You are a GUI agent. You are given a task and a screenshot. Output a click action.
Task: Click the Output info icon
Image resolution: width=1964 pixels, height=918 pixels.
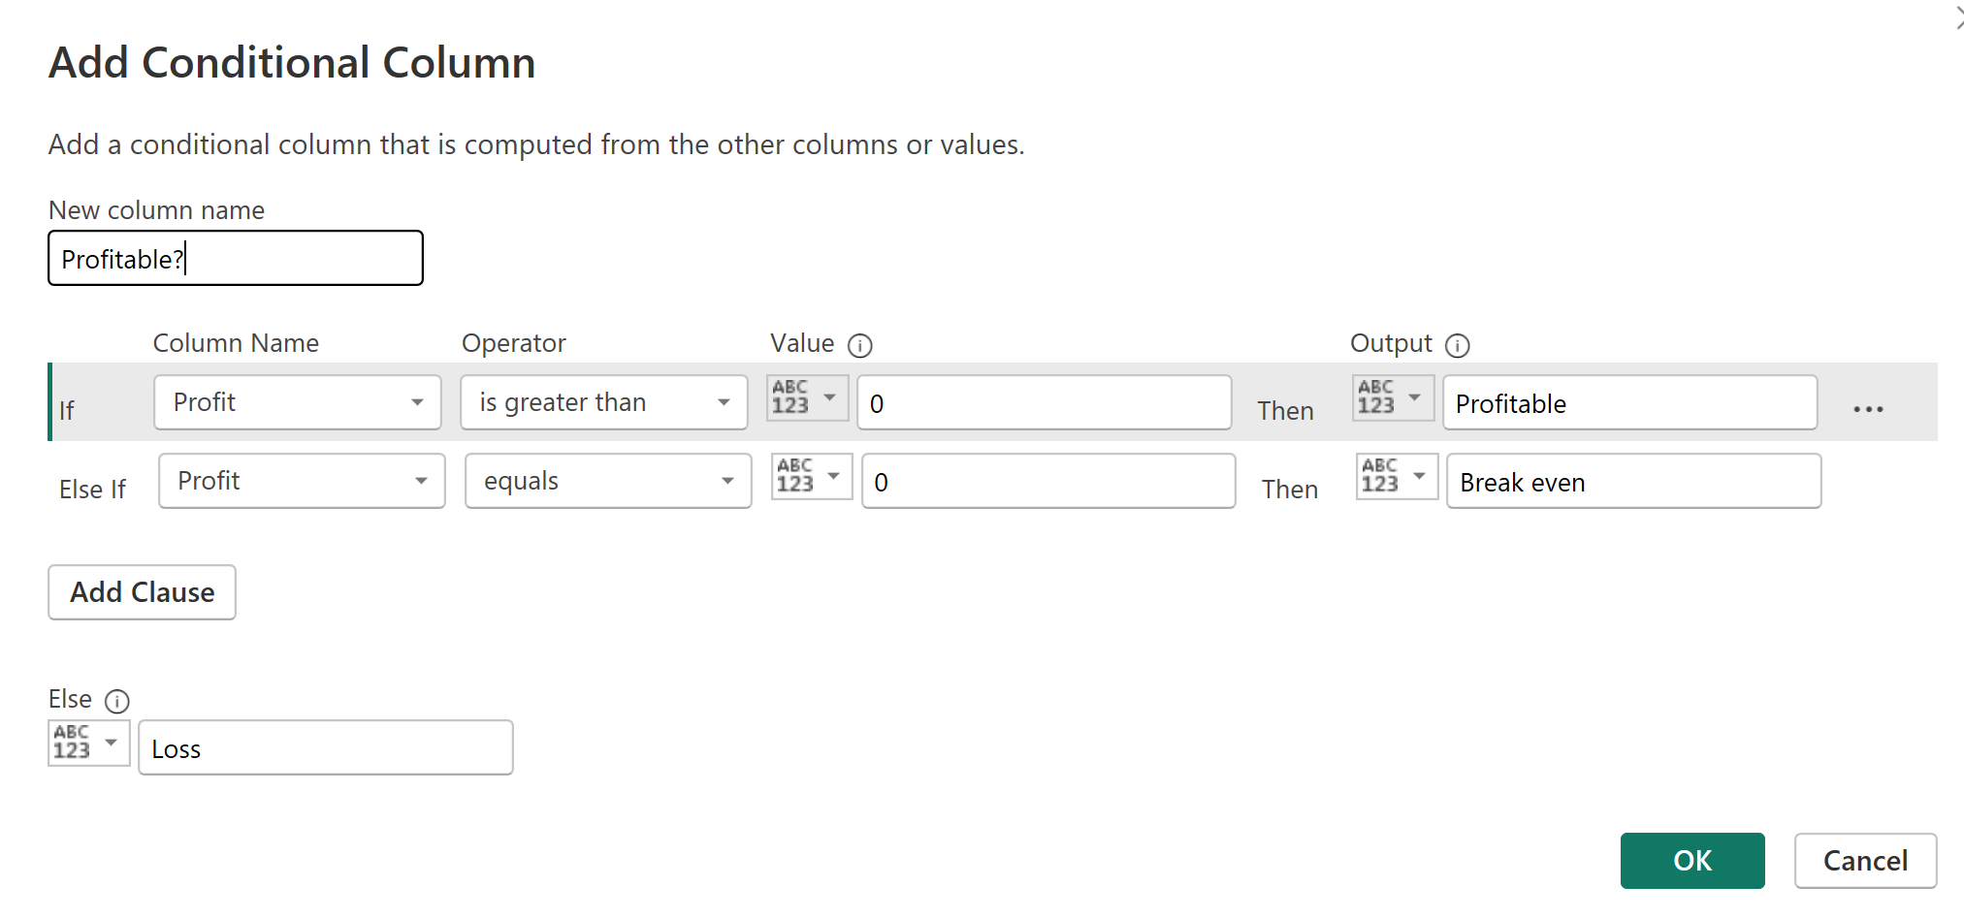pyautogui.click(x=1457, y=345)
